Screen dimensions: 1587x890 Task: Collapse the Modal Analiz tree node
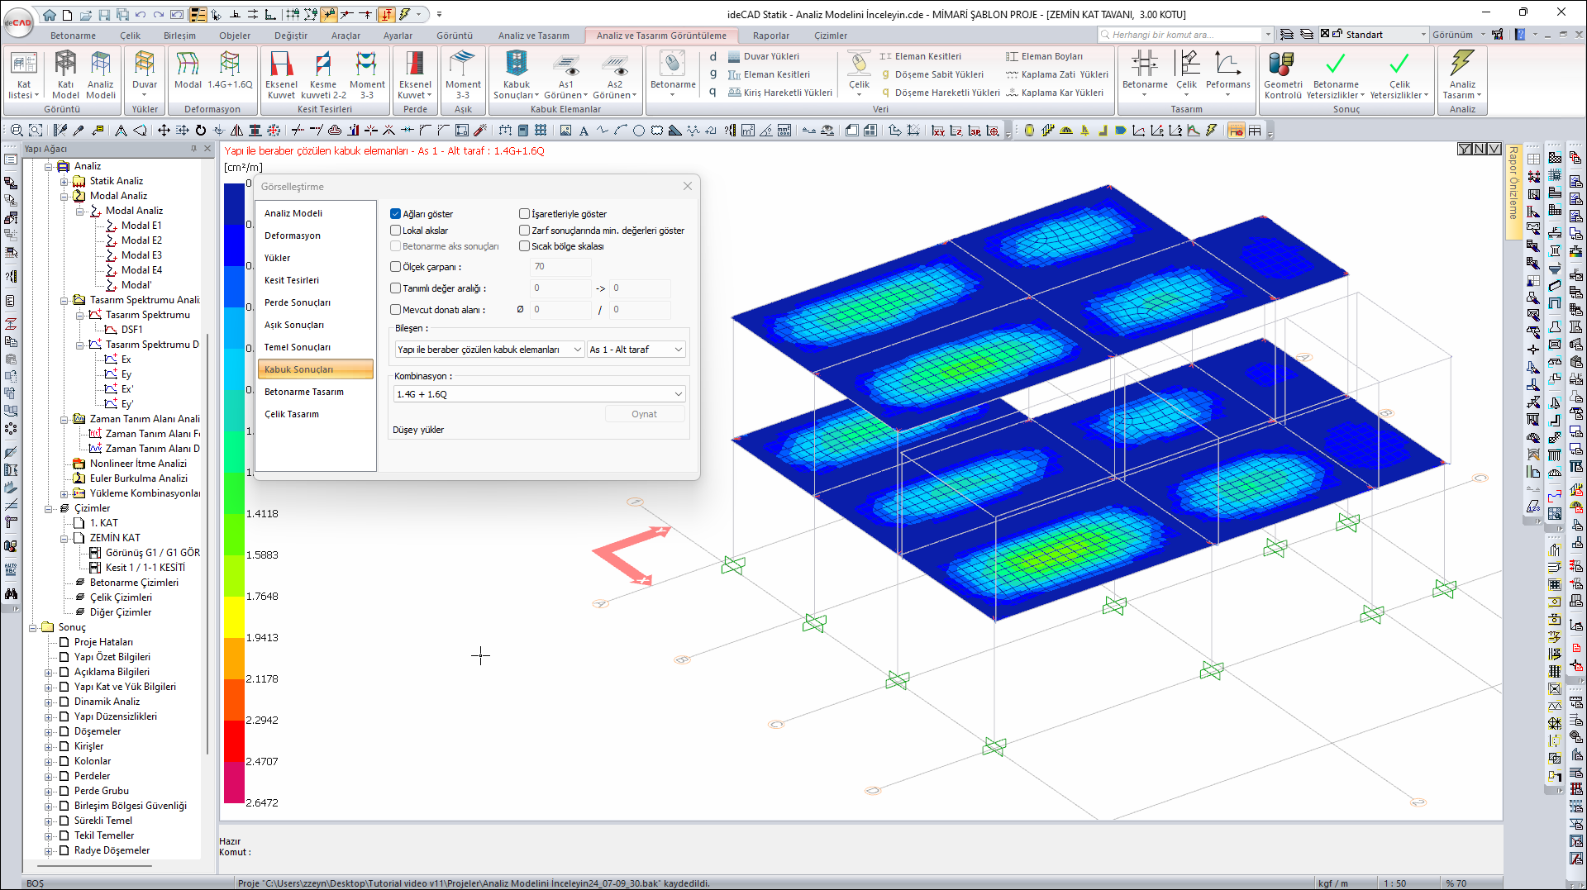pos(64,196)
